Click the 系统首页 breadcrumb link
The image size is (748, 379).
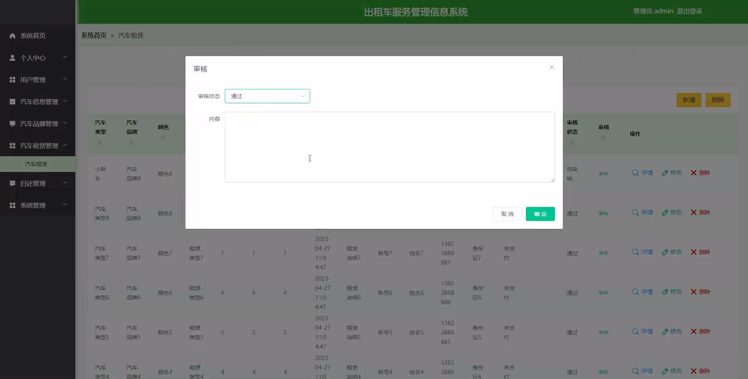coord(94,35)
